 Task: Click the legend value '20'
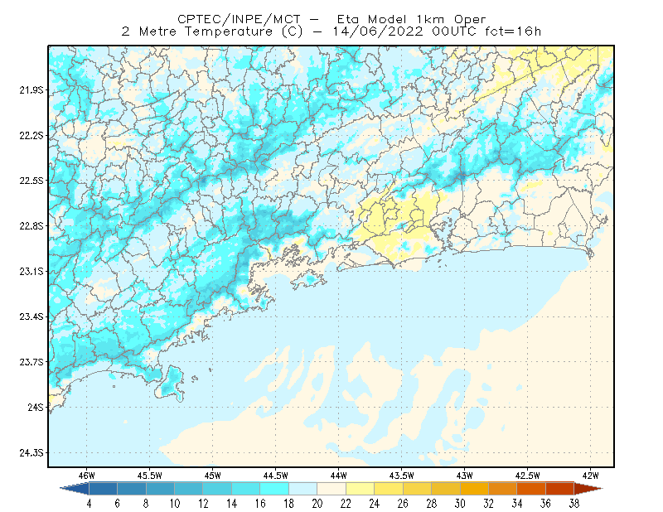coord(317,504)
